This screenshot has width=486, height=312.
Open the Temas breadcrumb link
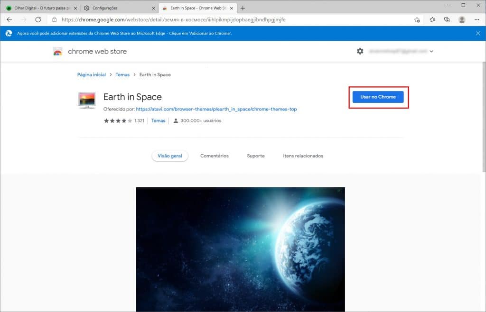pos(122,74)
